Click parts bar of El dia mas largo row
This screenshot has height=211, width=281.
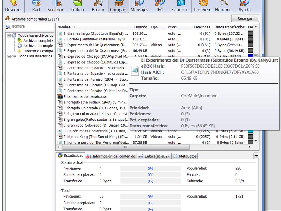point(250,33)
